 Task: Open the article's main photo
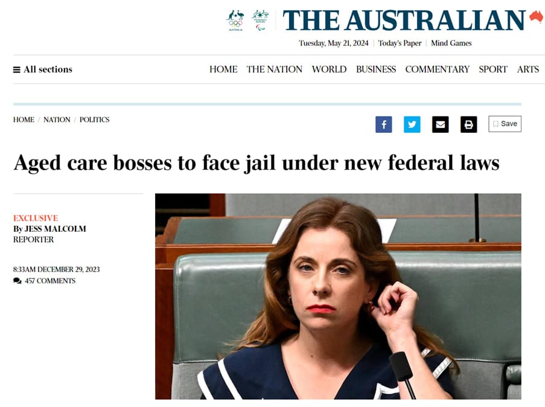pyautogui.click(x=338, y=296)
